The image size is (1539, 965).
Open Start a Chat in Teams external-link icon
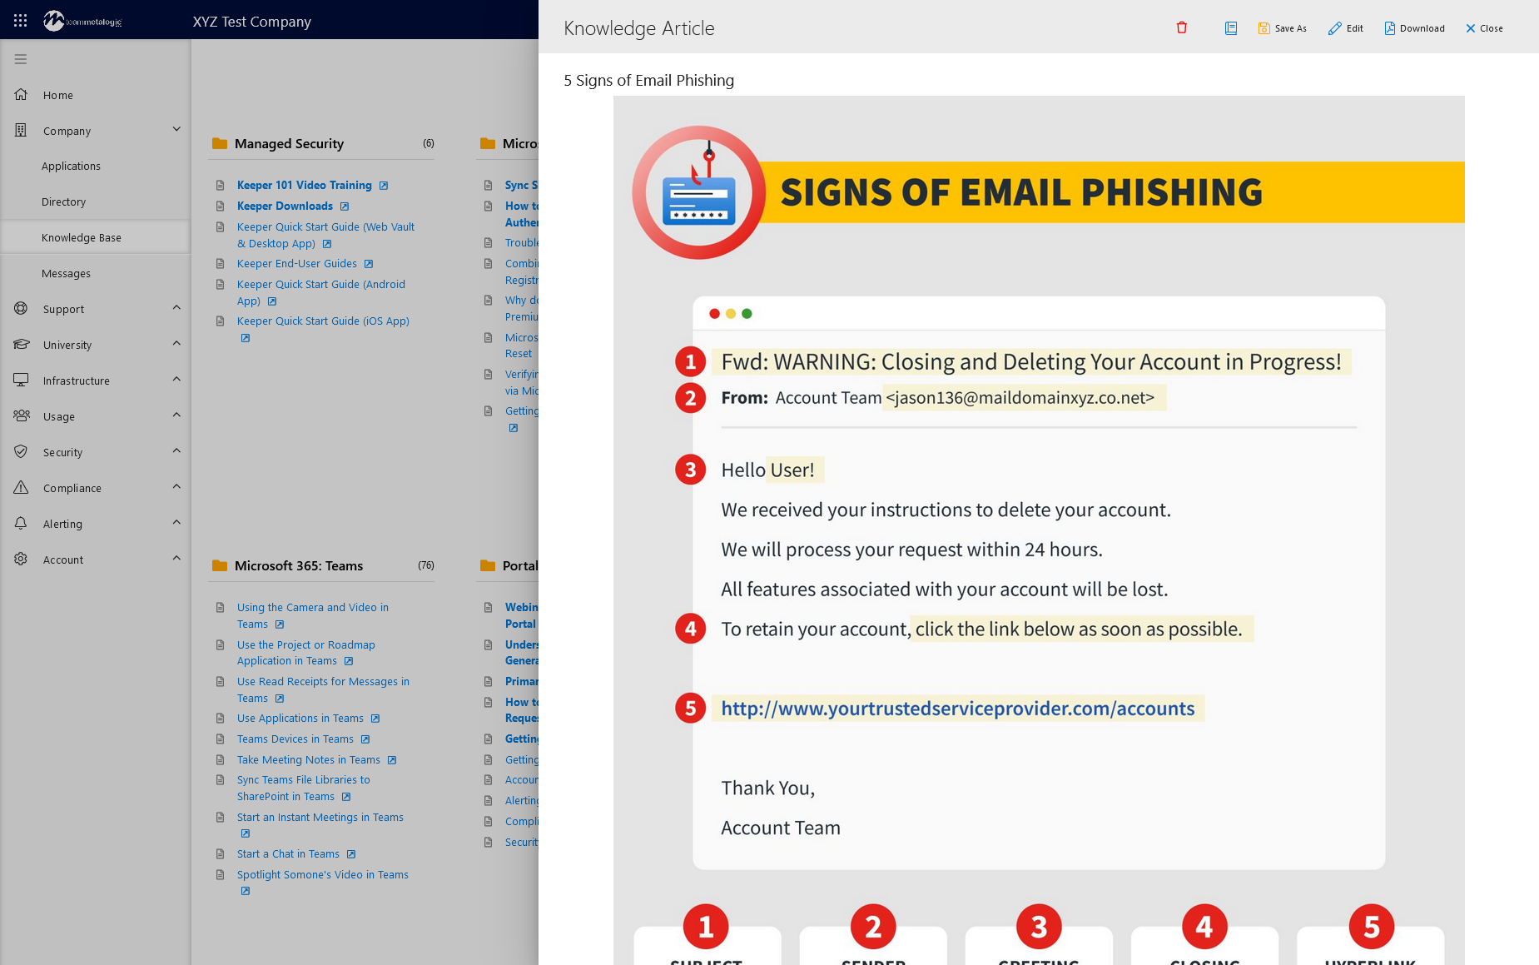pyautogui.click(x=351, y=854)
